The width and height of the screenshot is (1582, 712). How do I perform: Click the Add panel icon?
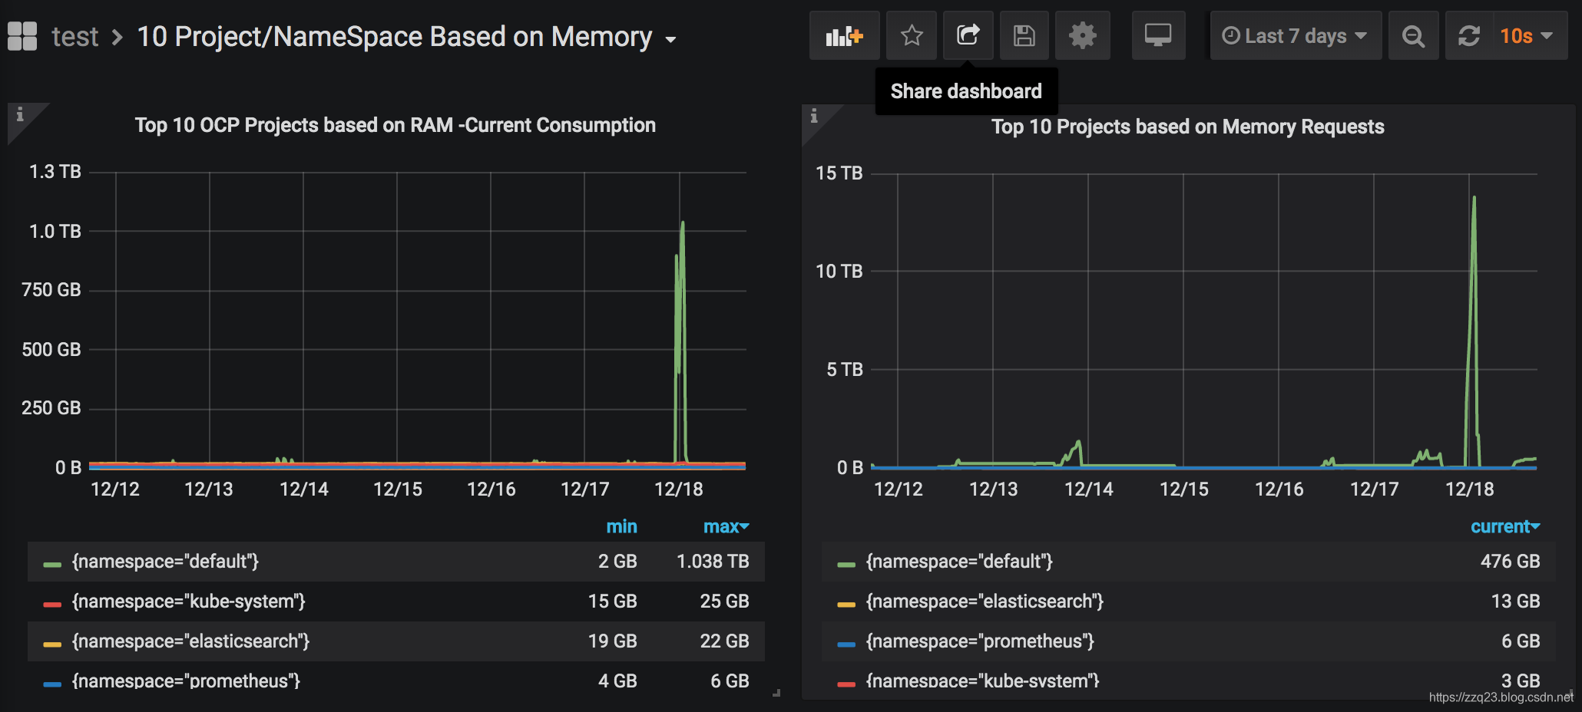[844, 35]
